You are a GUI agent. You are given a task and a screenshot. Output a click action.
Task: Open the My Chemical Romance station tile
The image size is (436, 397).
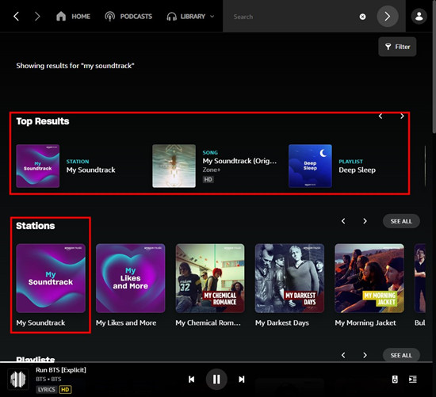click(210, 278)
